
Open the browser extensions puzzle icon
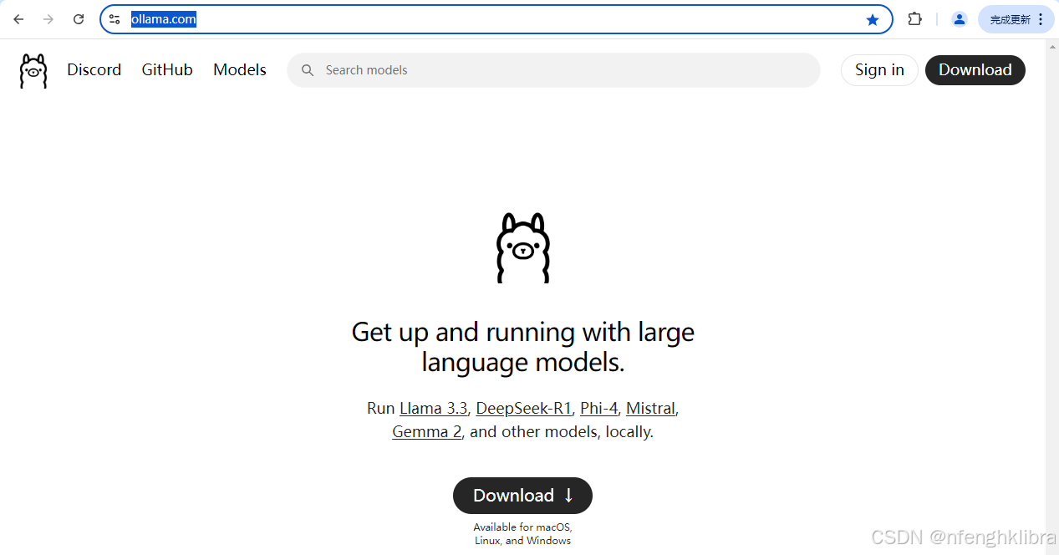click(914, 19)
